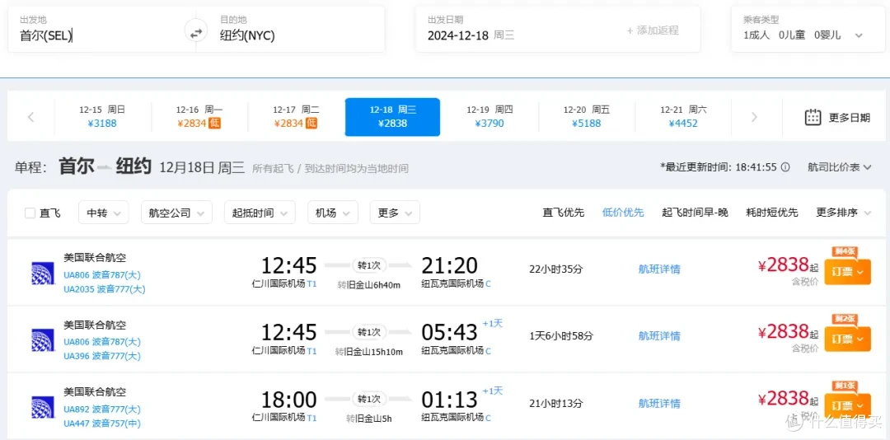Tick the 直飞 direct flight checkbox
The image size is (890, 440).
coord(30,213)
